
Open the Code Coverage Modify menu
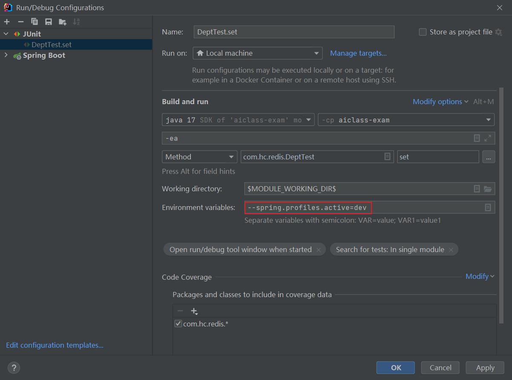[480, 276]
